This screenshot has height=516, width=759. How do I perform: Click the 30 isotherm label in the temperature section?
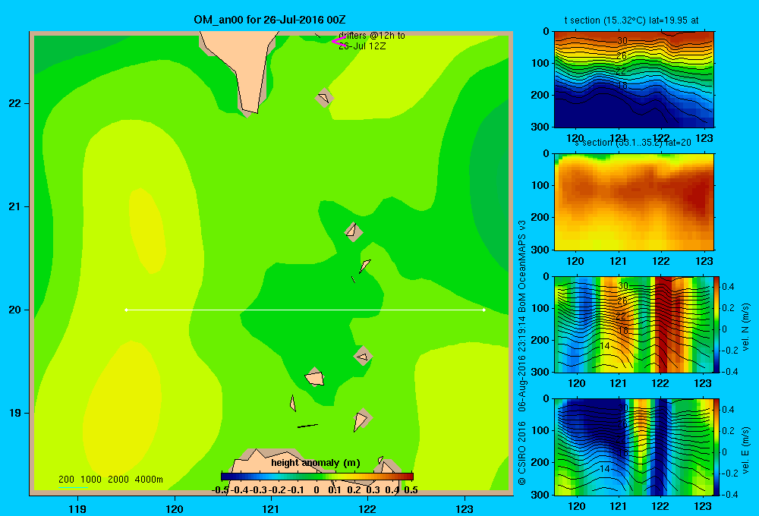point(622,41)
